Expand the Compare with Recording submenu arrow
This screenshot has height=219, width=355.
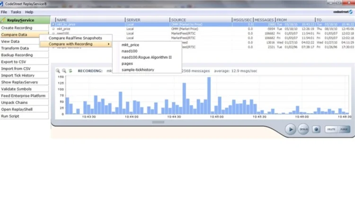tap(109, 44)
